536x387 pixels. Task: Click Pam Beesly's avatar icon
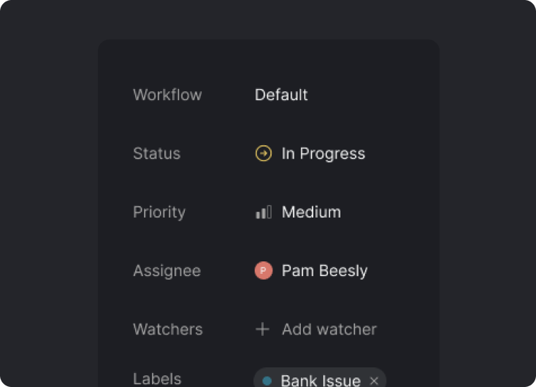tap(263, 271)
